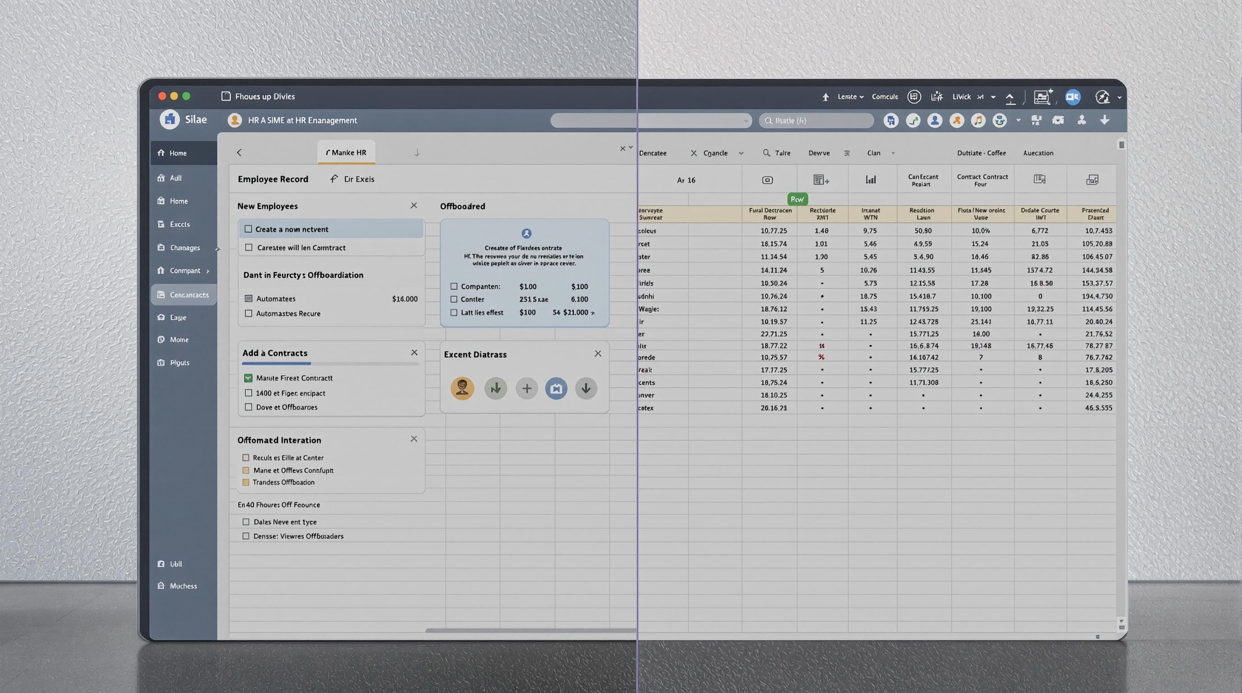Image resolution: width=1242 pixels, height=693 pixels.
Task: Select Cencancacts in the sidebar
Action: pos(183,295)
